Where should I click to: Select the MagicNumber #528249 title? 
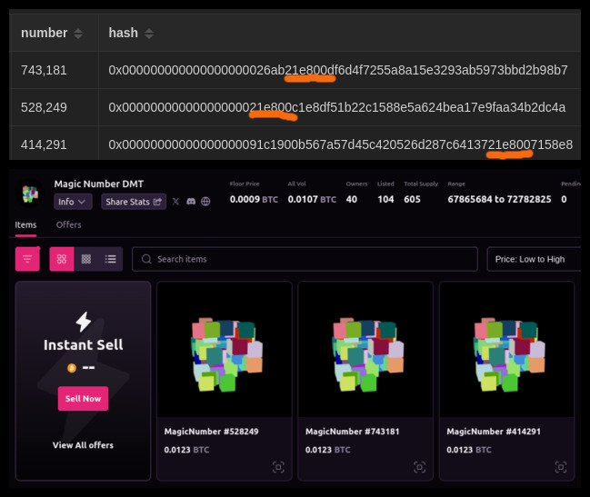click(x=212, y=432)
